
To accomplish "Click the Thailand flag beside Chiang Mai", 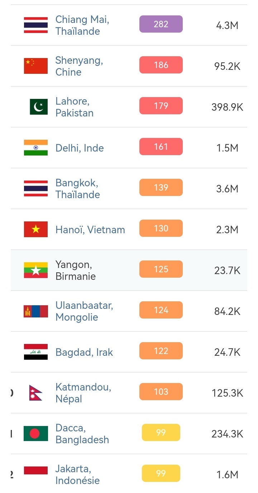I will pyautogui.click(x=36, y=25).
